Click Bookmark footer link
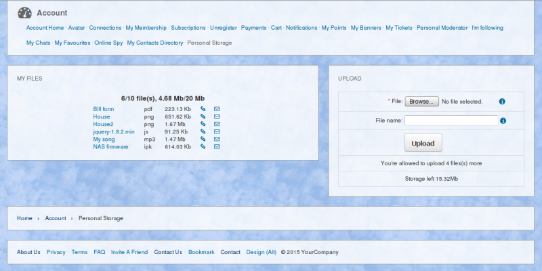The width and height of the screenshot is (542, 271). 201,252
